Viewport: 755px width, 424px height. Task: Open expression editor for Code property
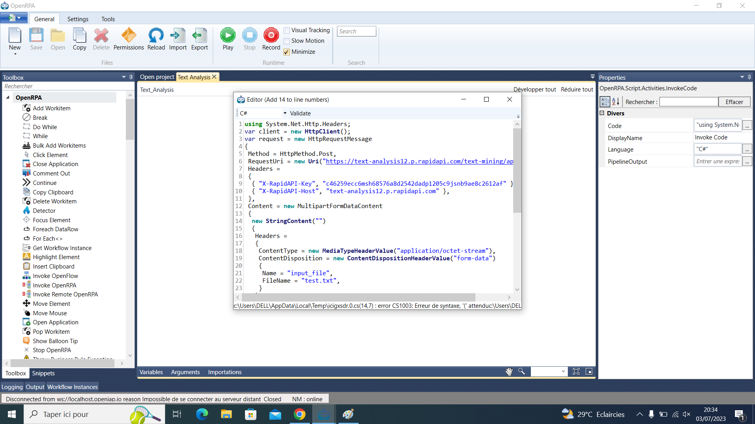coord(747,126)
